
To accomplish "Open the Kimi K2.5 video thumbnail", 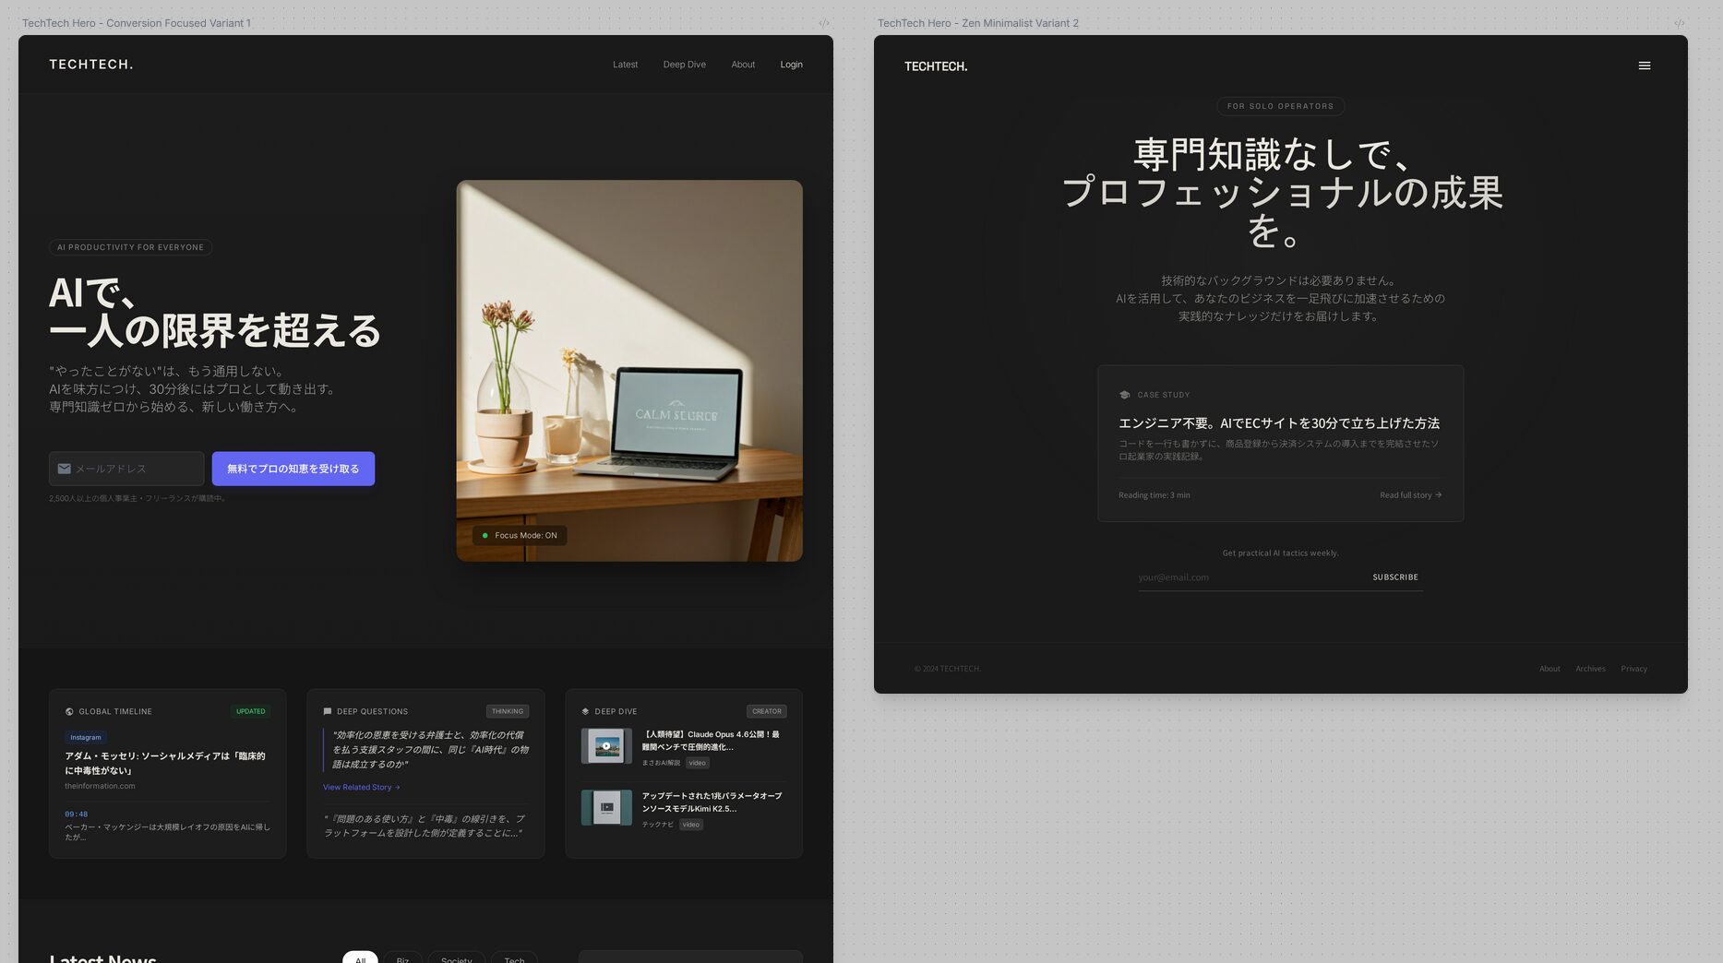I will 606,807.
